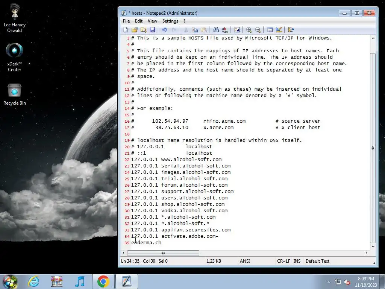Click applian.securesites.com text
The height and width of the screenshot is (289, 385).
196,230
